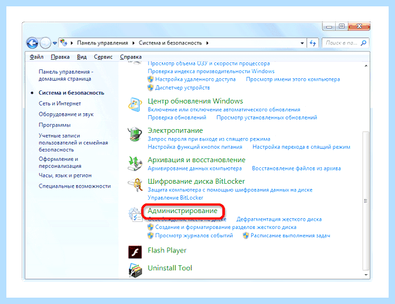395x304 pixels.
Task: Click the Refresh button beside address bar
Action: coord(313,43)
